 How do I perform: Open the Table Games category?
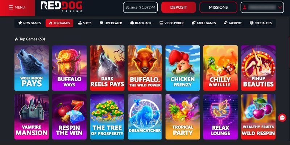click(x=204, y=23)
